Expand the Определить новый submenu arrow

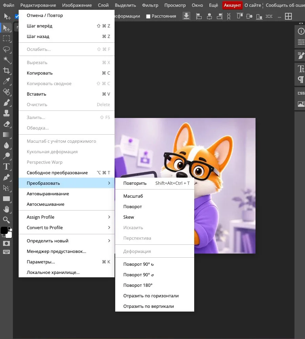pos(109,241)
